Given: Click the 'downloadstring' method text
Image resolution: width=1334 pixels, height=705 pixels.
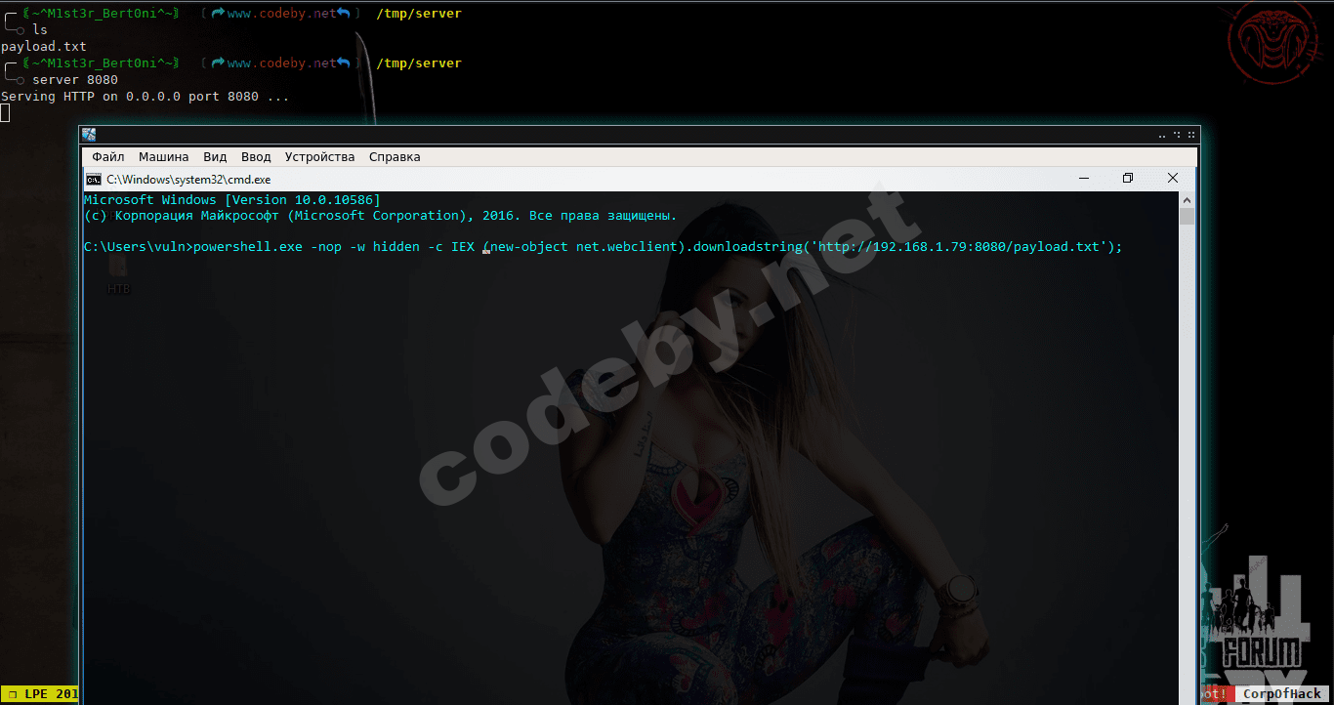Looking at the screenshot, I should point(748,247).
